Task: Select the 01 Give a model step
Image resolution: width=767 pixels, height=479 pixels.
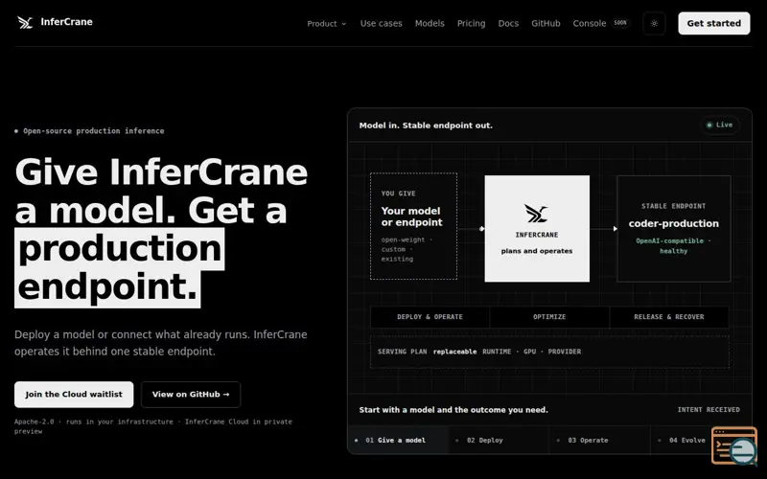Action: [x=398, y=440]
